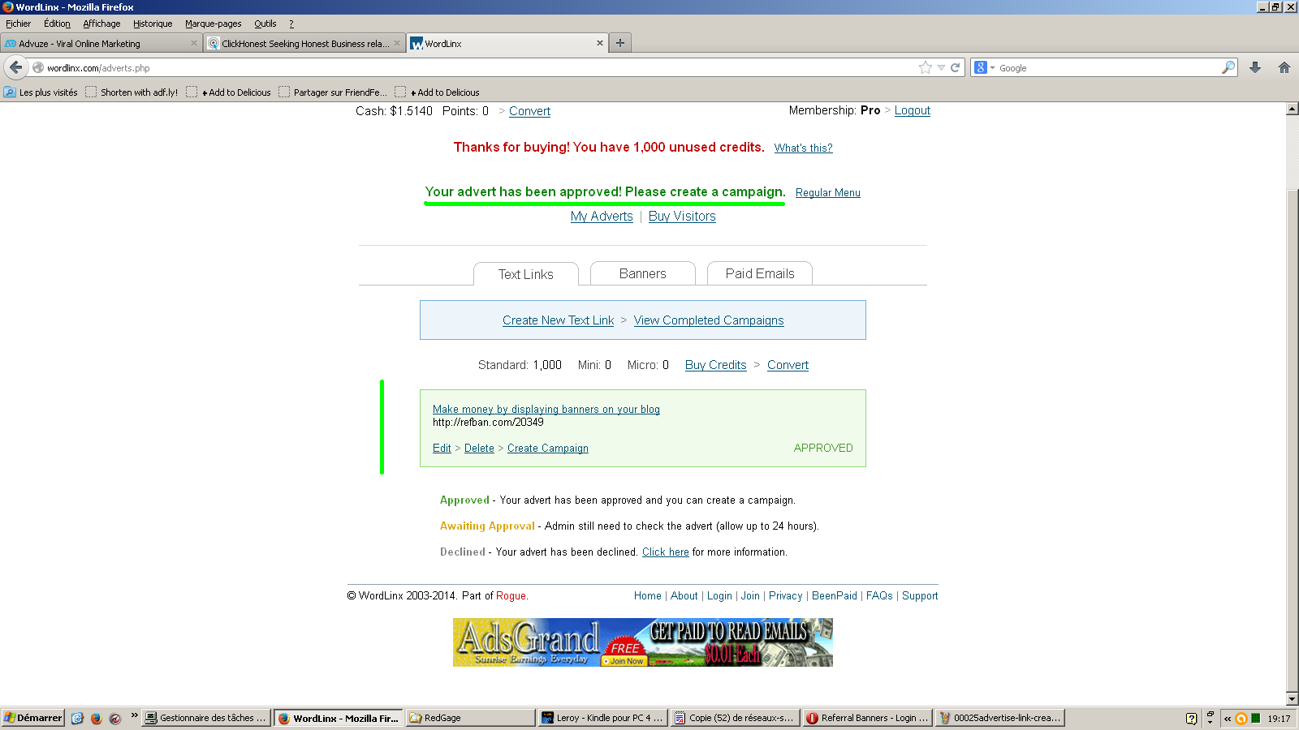Click the Delete link for the advert
The width and height of the screenshot is (1299, 730).
[x=479, y=448]
